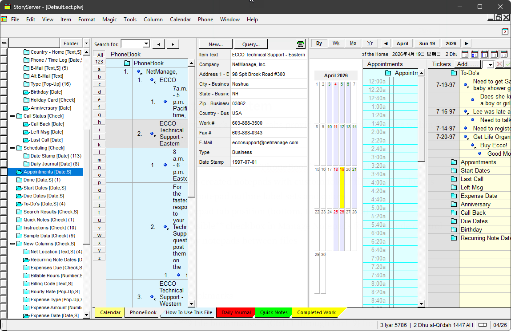
Task: Click the StoryServer app icon in title bar
Action: [7, 7]
